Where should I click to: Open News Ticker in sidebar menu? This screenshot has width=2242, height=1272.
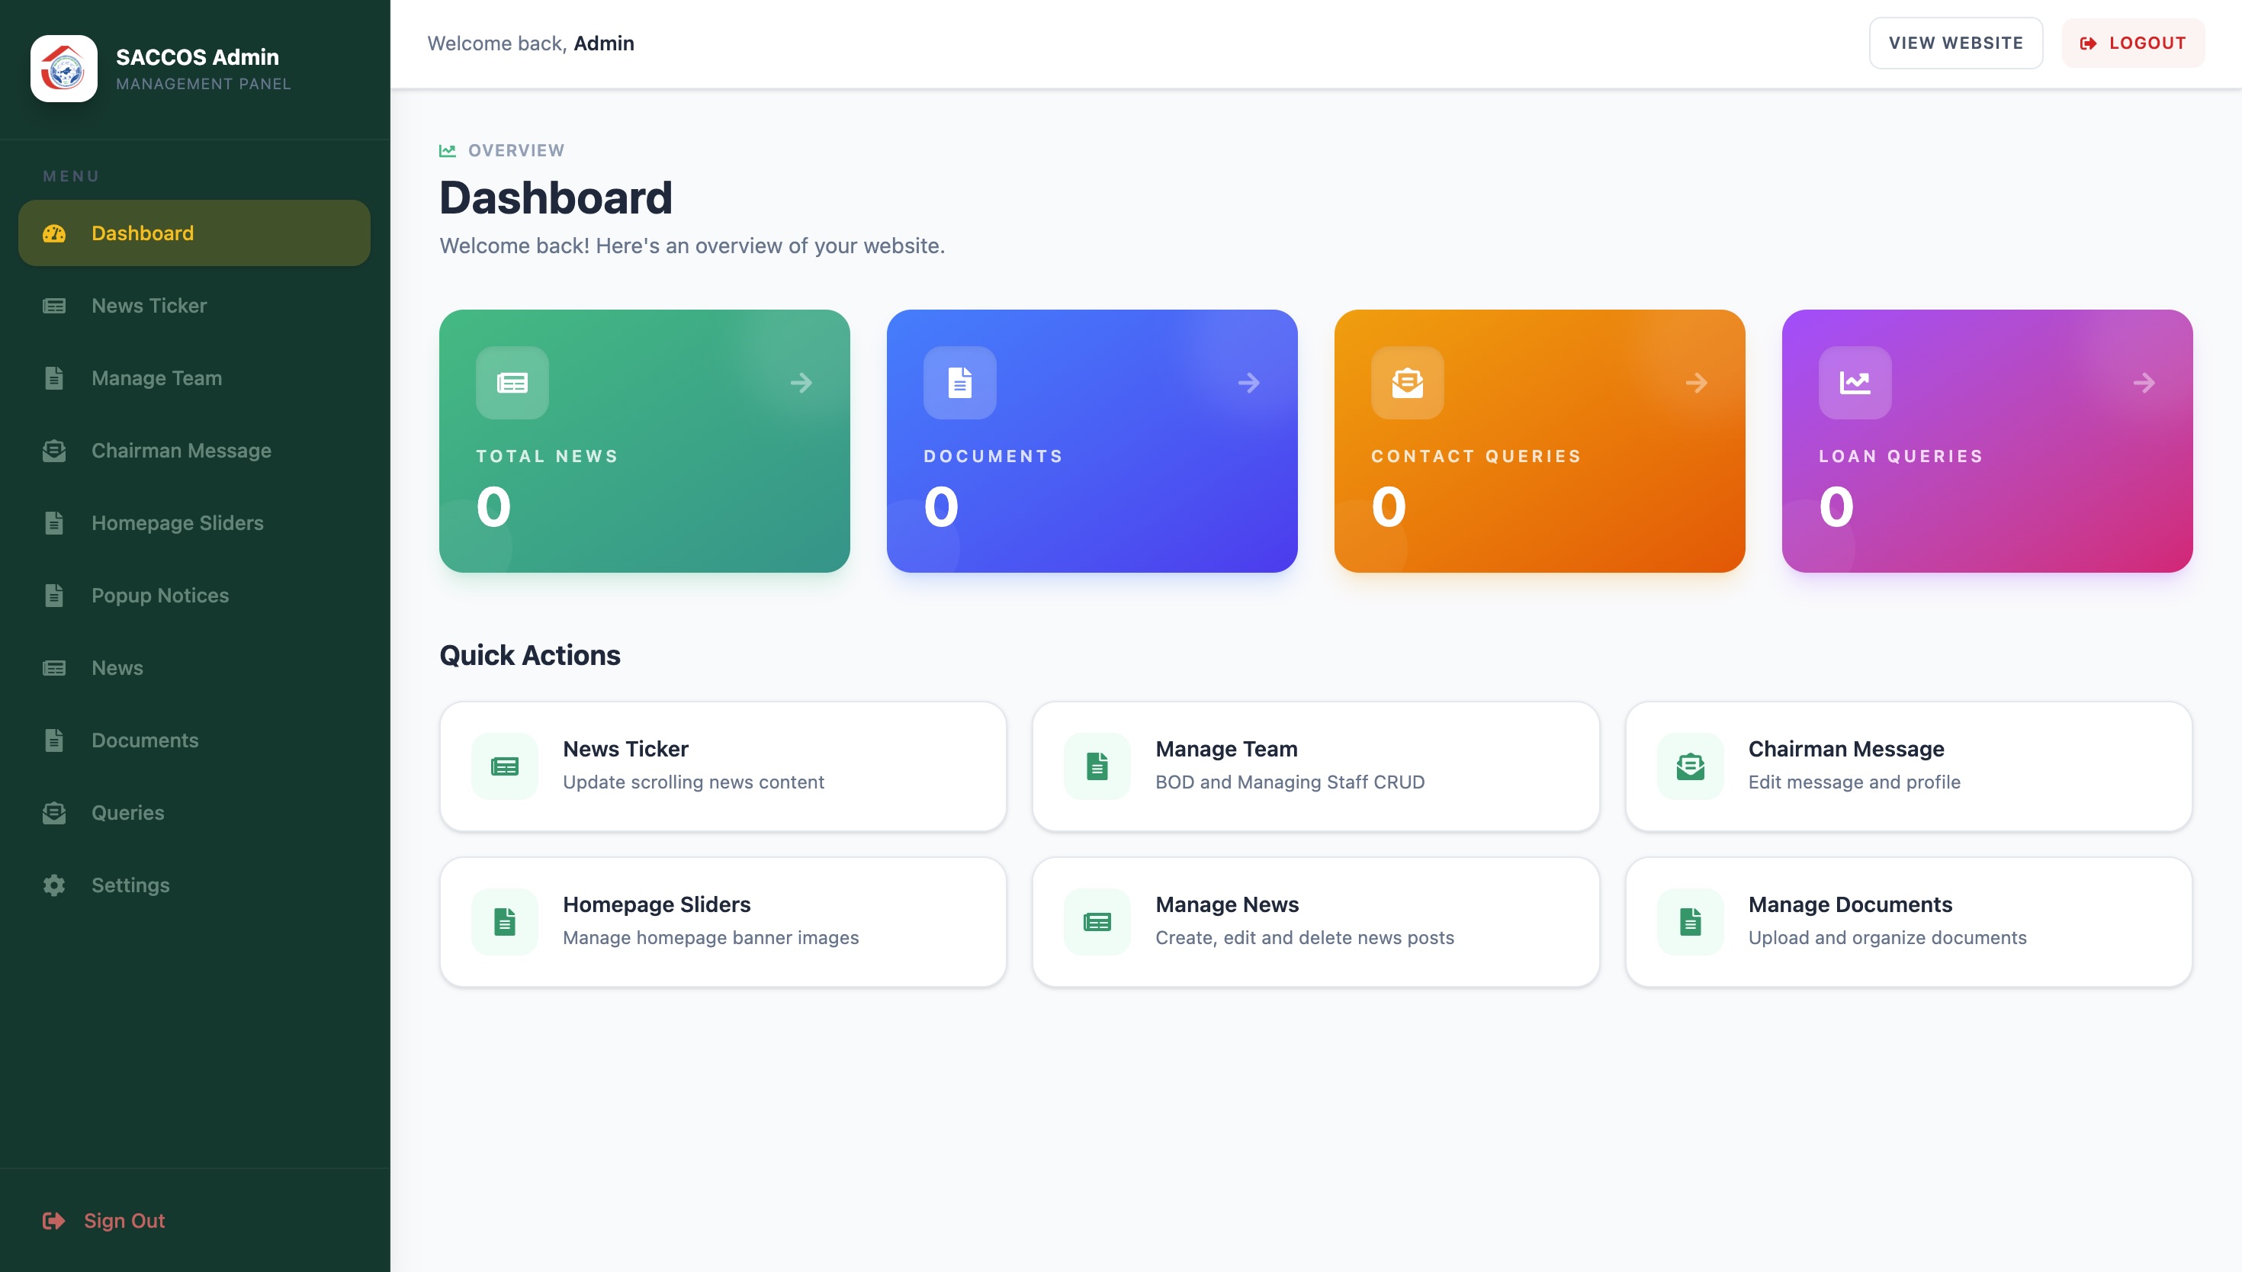(x=194, y=306)
